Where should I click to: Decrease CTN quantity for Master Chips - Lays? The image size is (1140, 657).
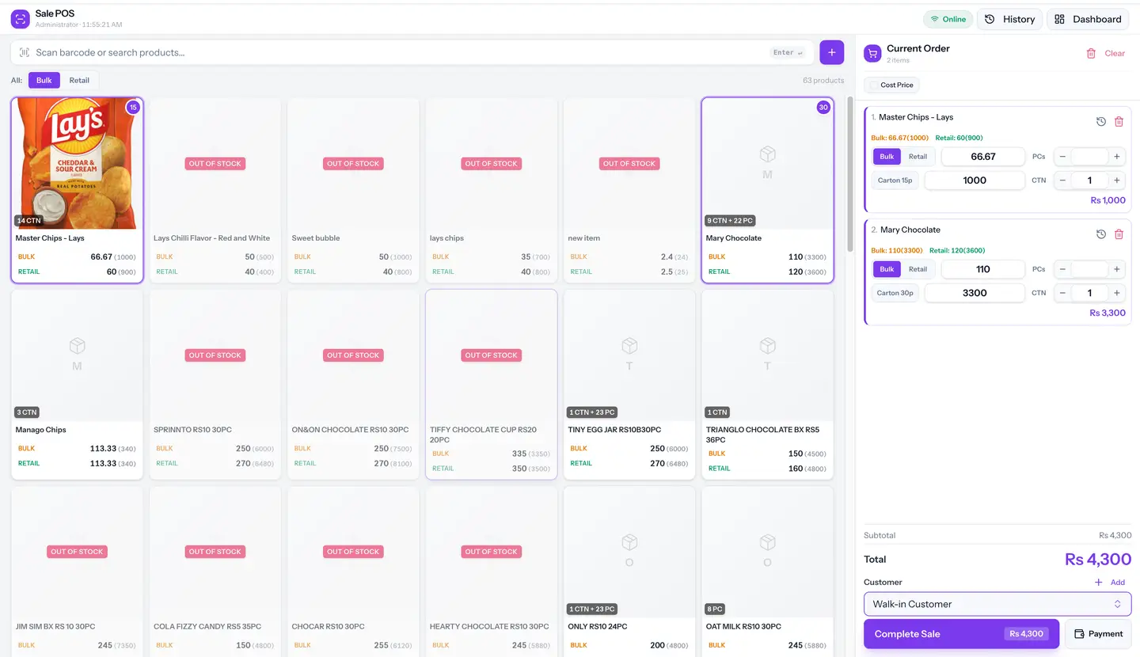point(1062,180)
